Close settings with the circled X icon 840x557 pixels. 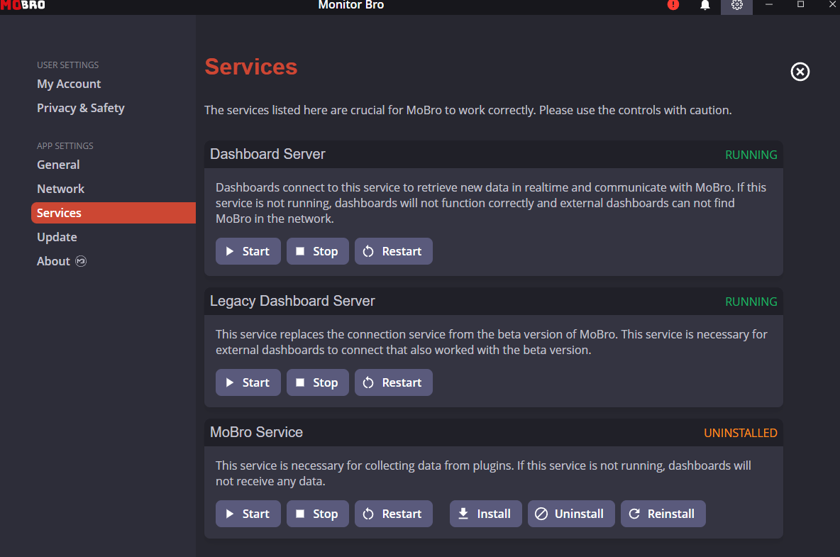tap(800, 72)
